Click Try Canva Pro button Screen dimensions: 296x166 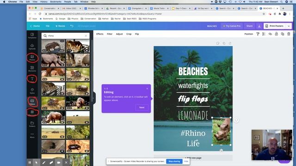point(232,26)
